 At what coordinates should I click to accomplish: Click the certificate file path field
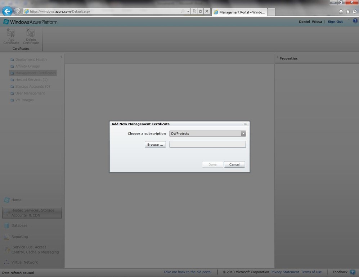pos(207,145)
